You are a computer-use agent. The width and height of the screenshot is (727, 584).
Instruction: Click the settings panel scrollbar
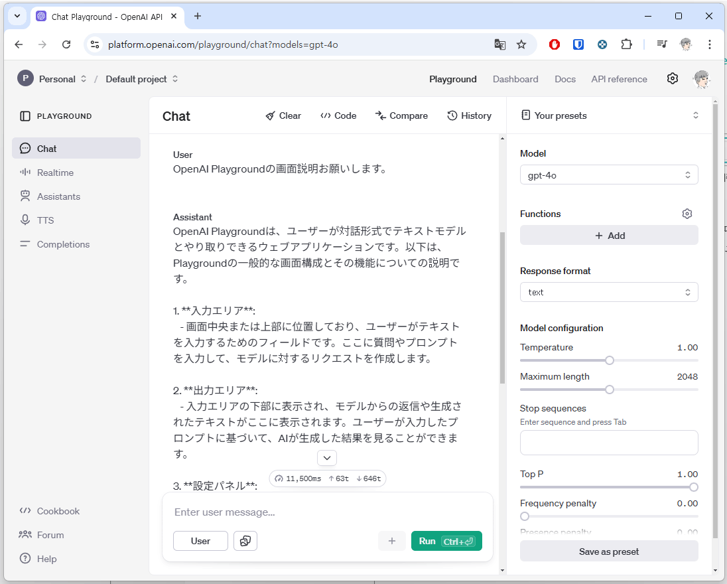(714, 321)
